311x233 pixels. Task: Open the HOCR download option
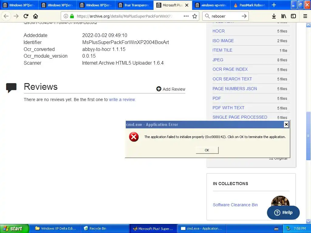coord(219,31)
